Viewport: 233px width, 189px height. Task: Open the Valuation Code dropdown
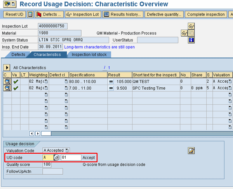[x=67, y=151]
